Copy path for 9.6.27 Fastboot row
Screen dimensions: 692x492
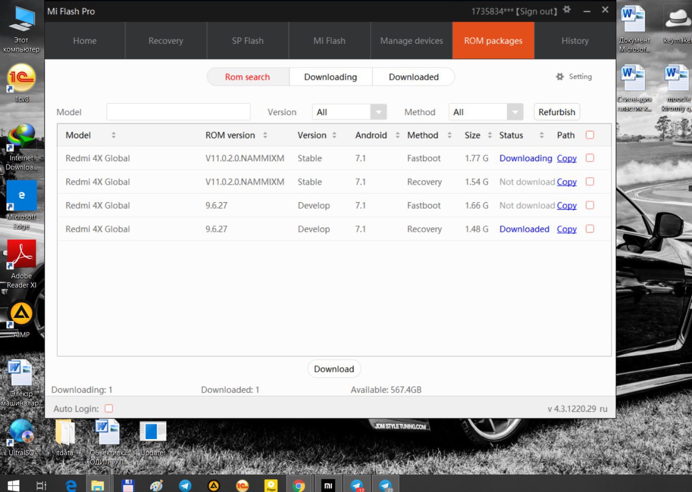[x=567, y=205]
